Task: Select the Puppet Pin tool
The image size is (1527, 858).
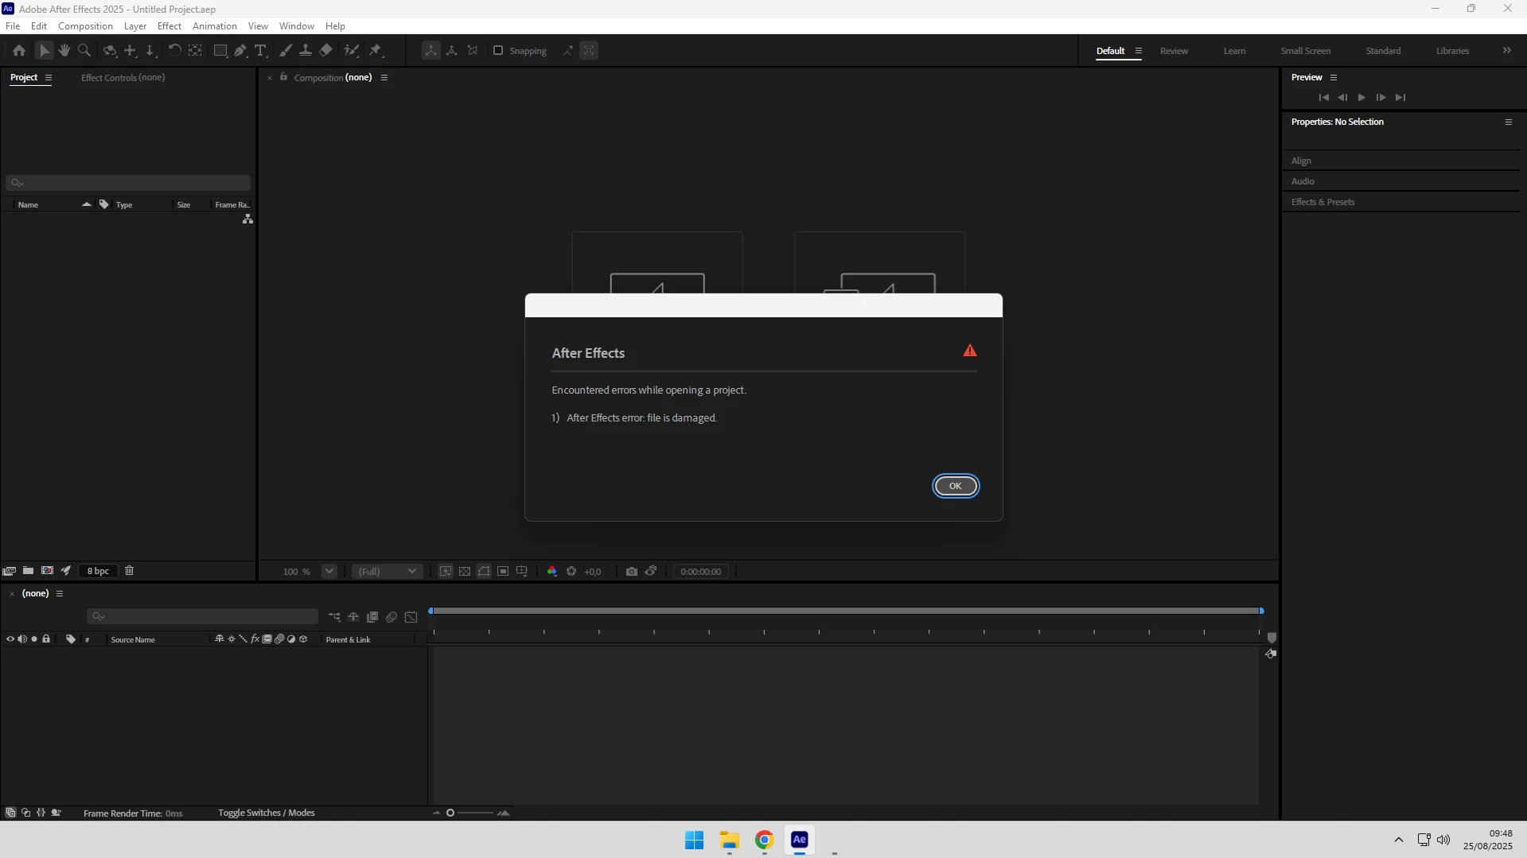Action: pos(376,50)
